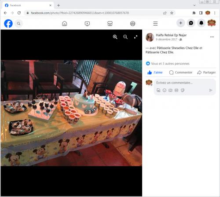Open the hamburger menu icon

coord(155,23)
